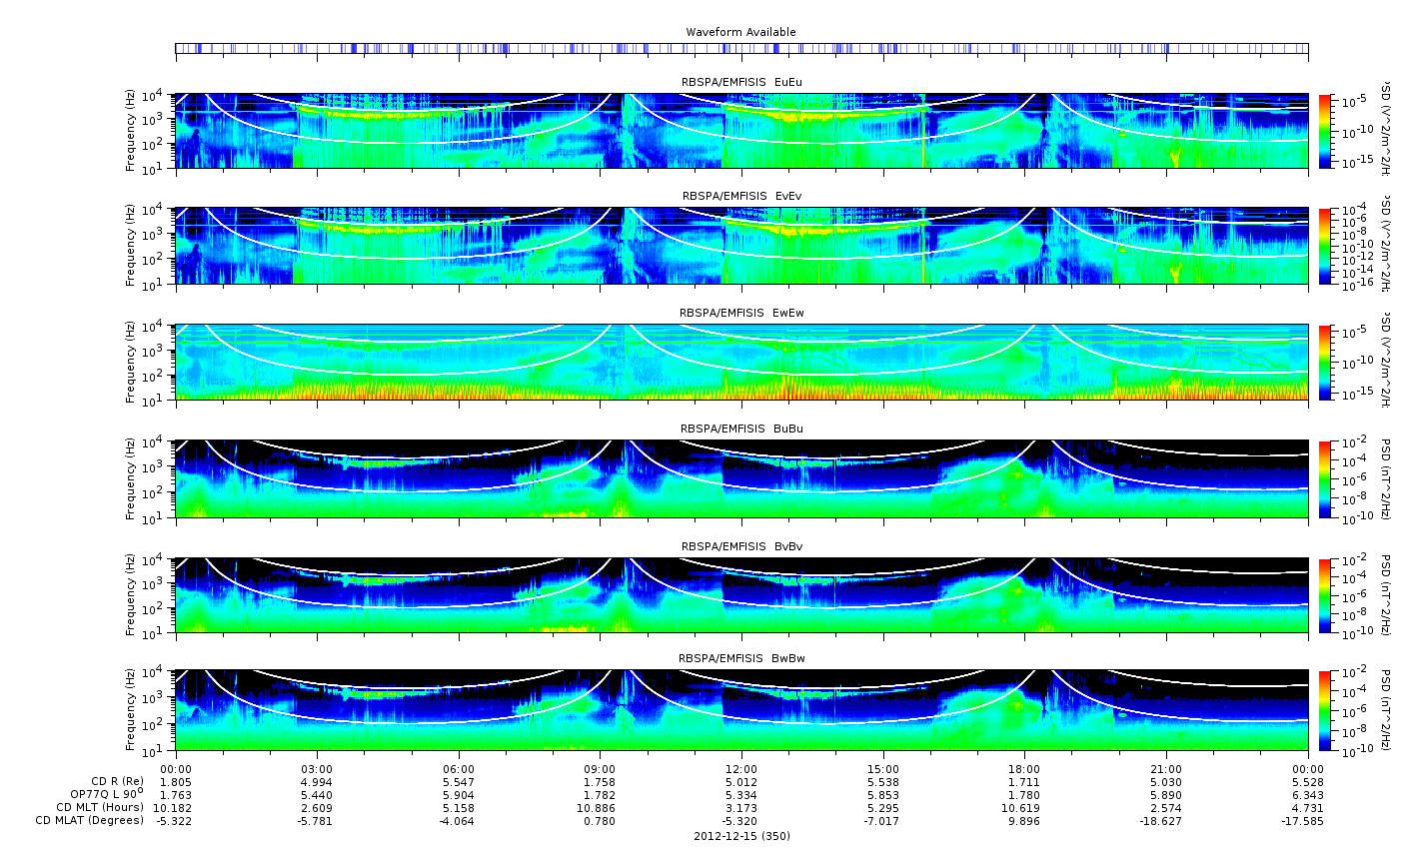Click the Frequency (Hz) axis label of EuEu
This screenshot has width=1407, height=858.
click(x=131, y=131)
